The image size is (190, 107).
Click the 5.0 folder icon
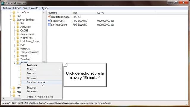click(18, 23)
